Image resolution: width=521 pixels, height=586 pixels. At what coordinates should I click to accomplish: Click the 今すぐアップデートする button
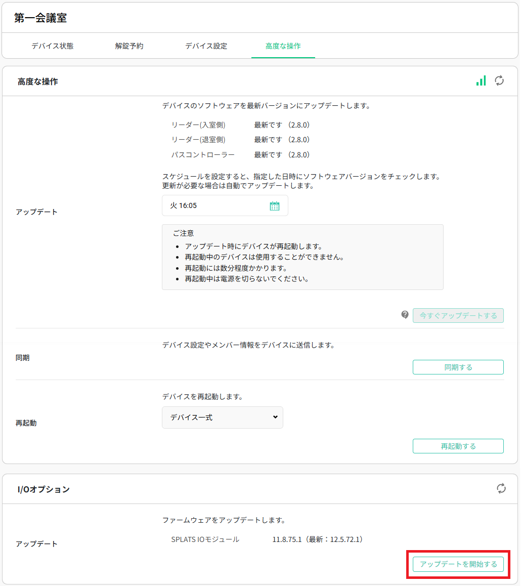click(458, 315)
